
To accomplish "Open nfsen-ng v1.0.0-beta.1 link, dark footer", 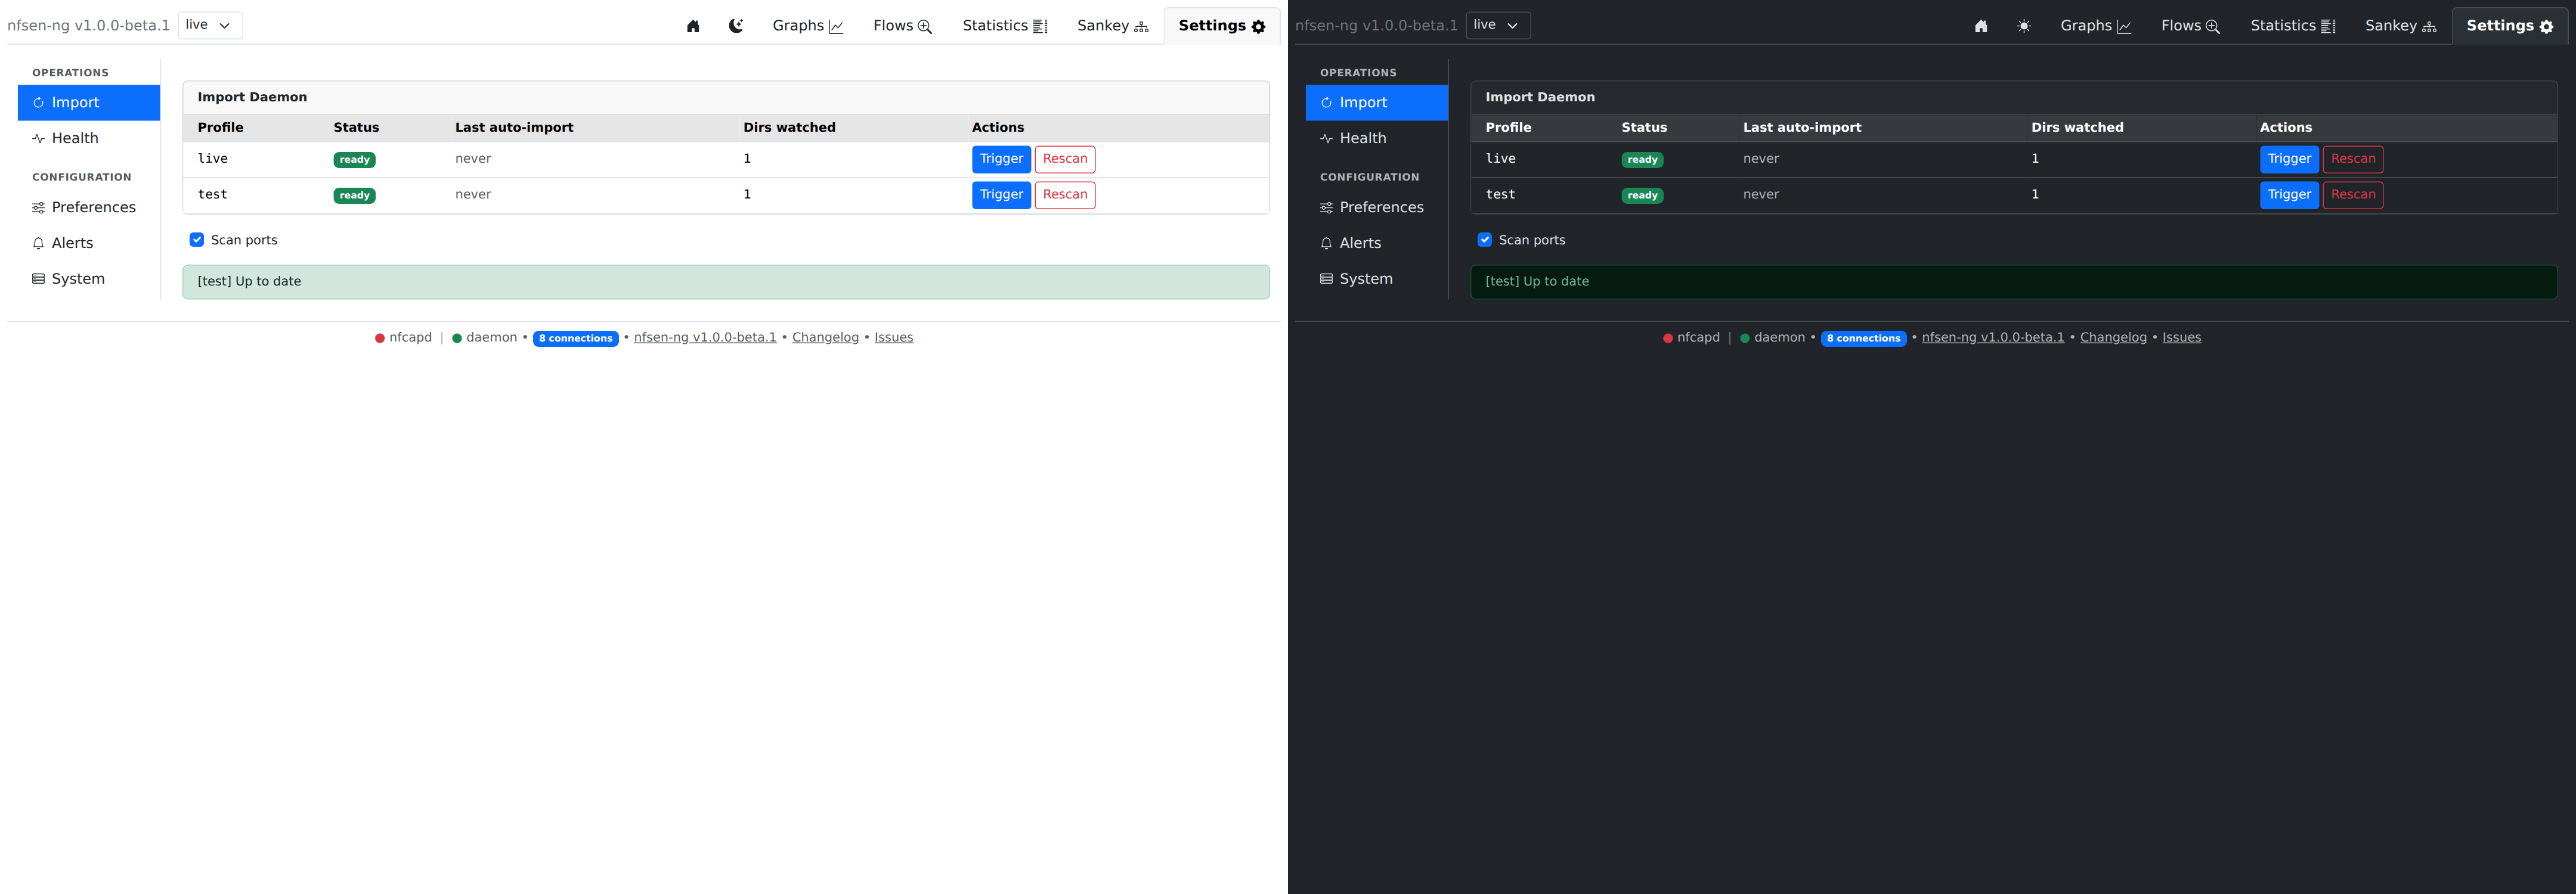I will 1993,338.
